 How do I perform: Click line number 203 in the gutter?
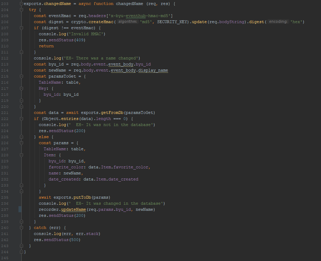coord(5,4)
